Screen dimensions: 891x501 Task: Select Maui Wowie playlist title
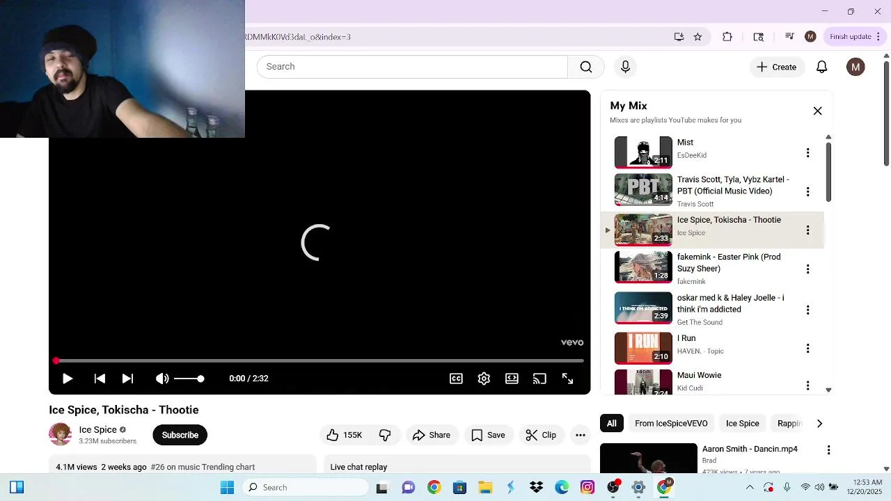[699, 375]
